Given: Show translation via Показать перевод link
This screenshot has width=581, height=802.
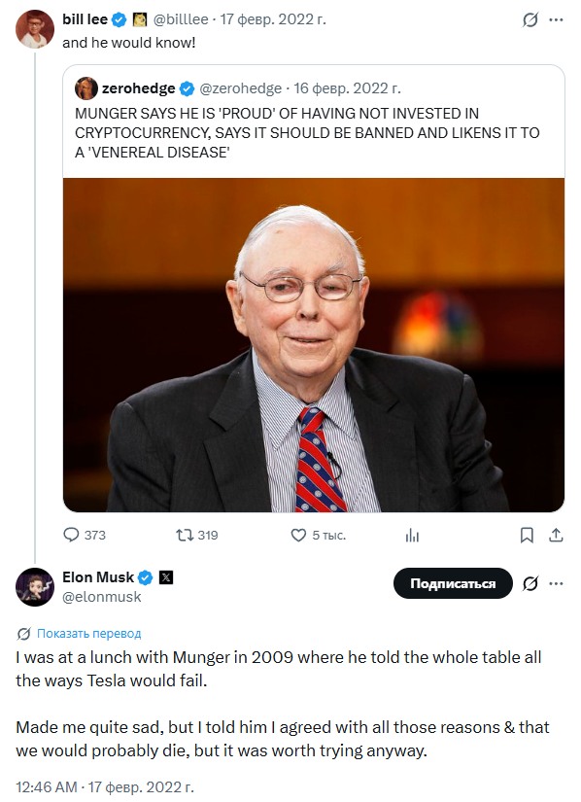Looking at the screenshot, I should coord(89,633).
